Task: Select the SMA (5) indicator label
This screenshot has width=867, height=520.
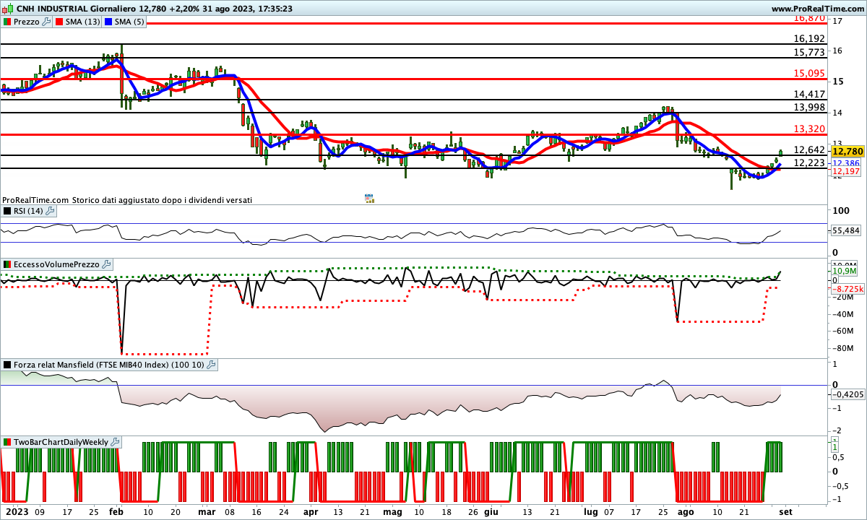Action: click(x=130, y=22)
